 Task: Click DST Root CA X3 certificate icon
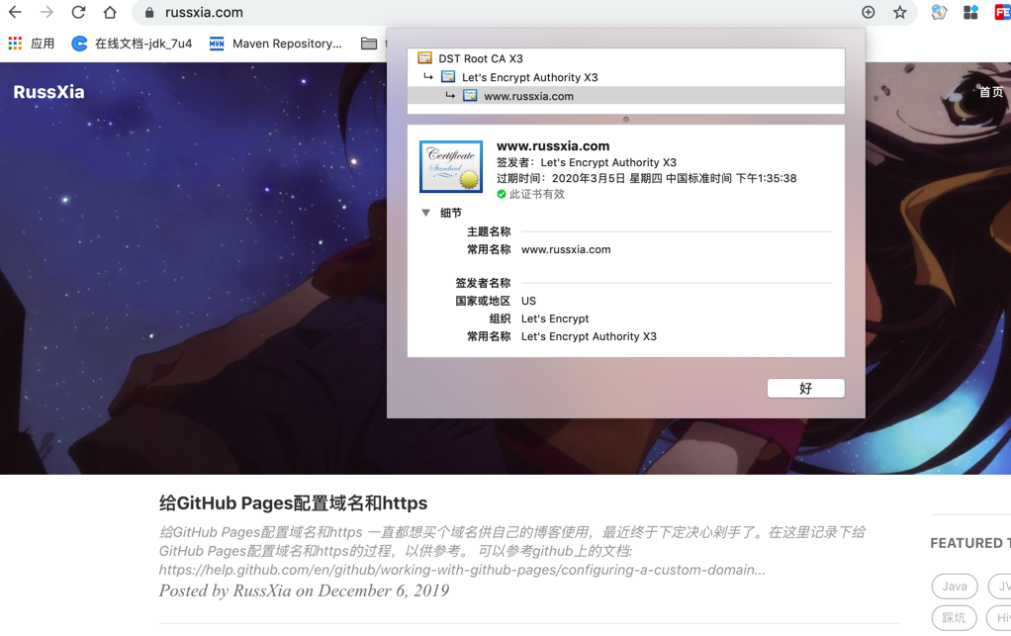pyautogui.click(x=425, y=58)
